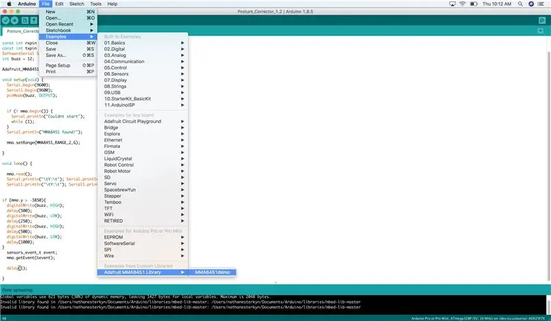Expand the Sketchbook submenu
This screenshot has height=321, width=551.
tap(68, 30)
